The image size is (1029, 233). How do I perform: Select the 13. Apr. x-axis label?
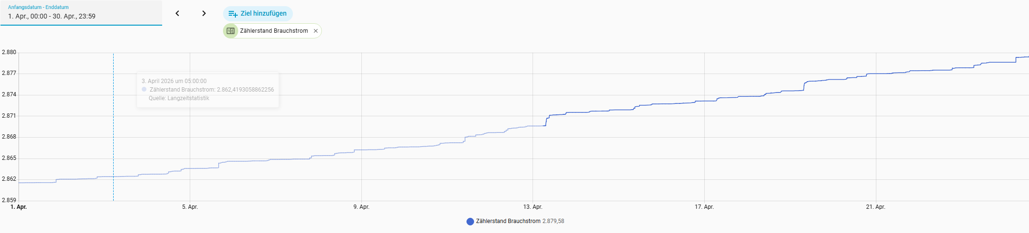pos(533,207)
